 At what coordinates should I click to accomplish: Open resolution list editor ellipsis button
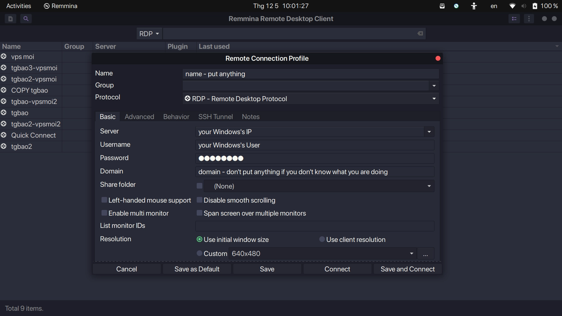coord(426,254)
